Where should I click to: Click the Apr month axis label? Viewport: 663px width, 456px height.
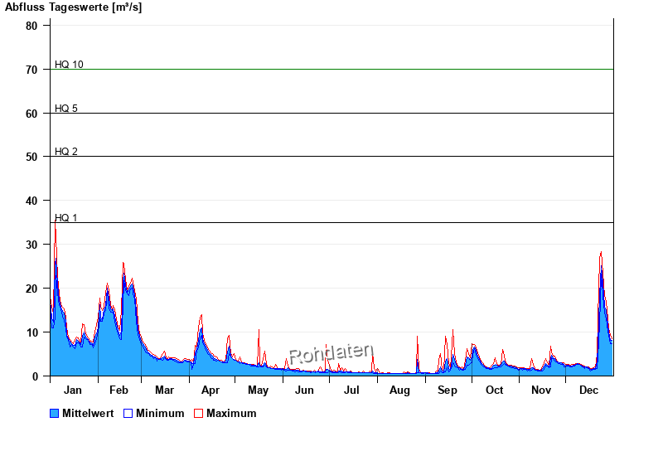point(211,391)
